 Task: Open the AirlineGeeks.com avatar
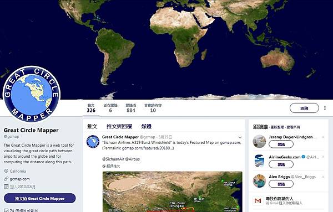click(x=259, y=161)
